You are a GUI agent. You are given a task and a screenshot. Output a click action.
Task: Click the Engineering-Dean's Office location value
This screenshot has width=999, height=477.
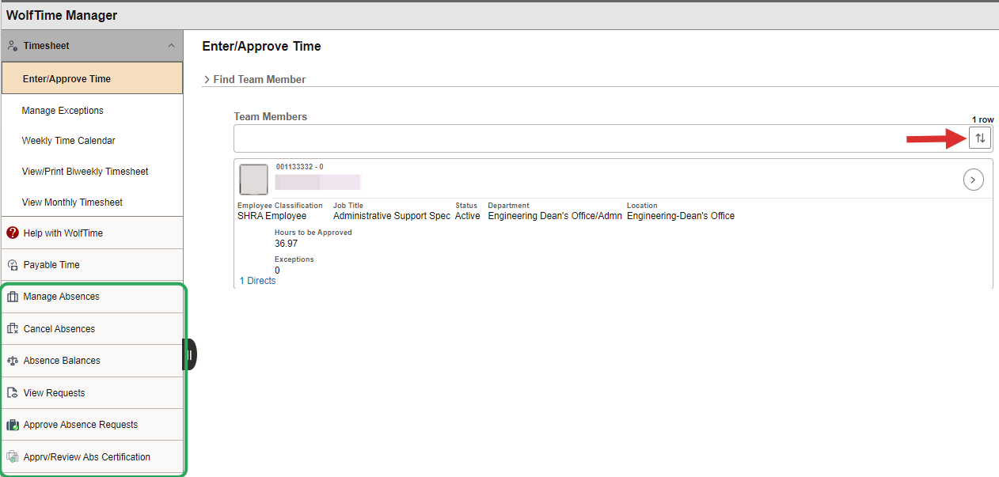(681, 216)
